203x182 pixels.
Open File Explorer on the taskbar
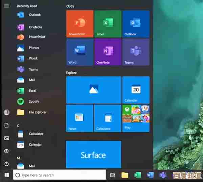[125, 175]
